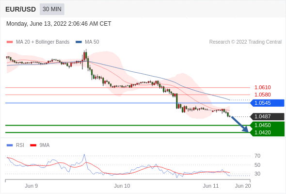Click the EUR/USD pair title
Screen dimensions: 286x194
(21, 9)
